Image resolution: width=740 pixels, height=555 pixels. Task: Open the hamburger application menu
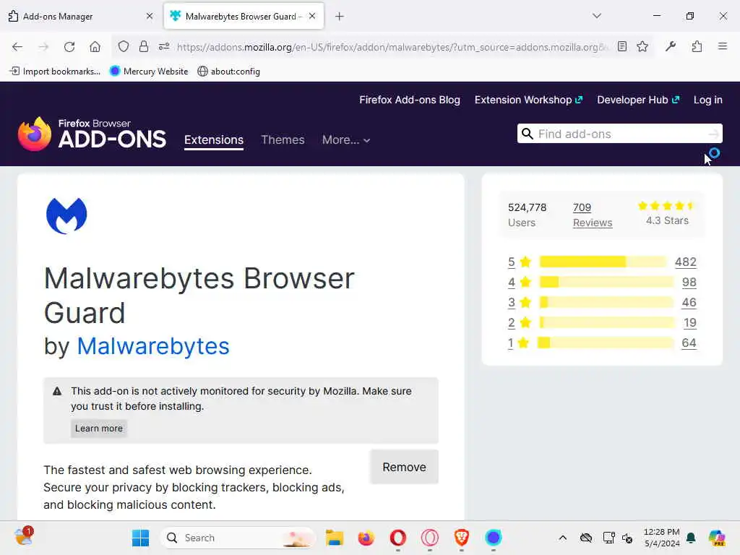(x=723, y=46)
